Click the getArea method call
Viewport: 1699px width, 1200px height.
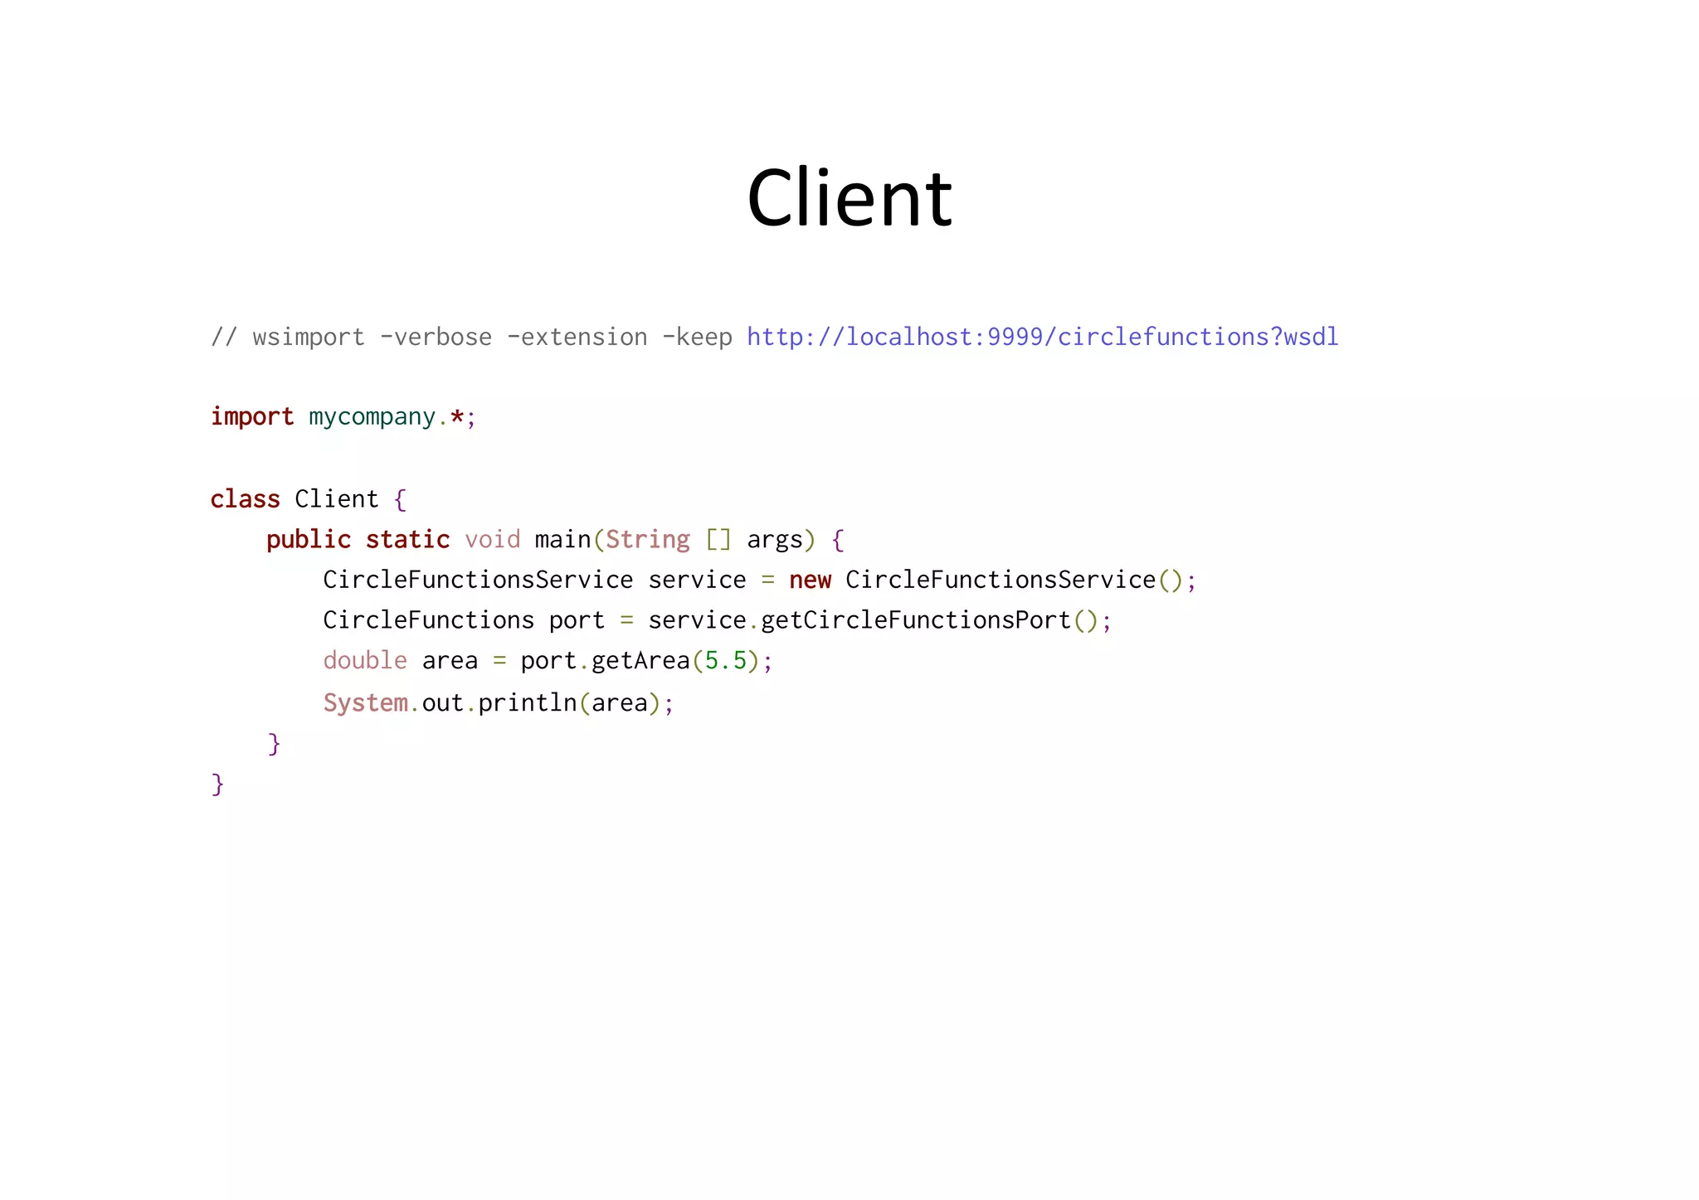[x=640, y=661]
